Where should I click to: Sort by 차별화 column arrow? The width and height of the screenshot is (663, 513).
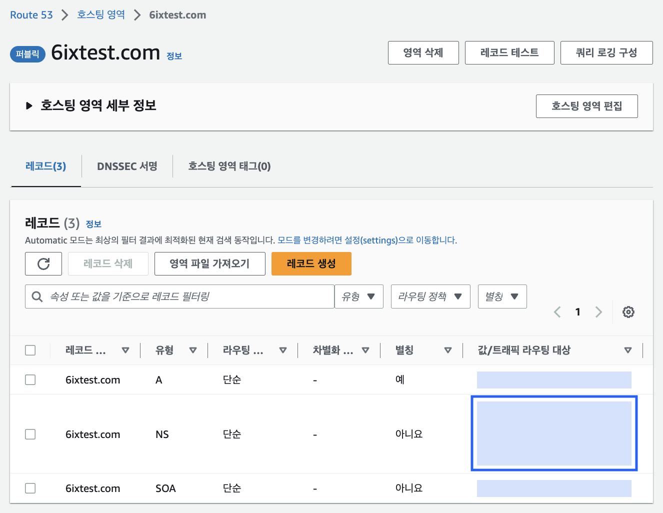click(x=365, y=350)
